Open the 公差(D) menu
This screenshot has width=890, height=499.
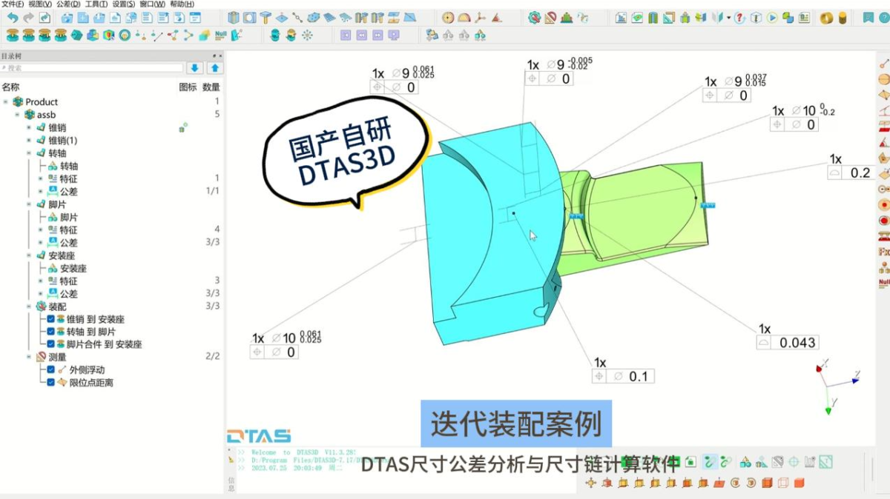click(x=68, y=4)
